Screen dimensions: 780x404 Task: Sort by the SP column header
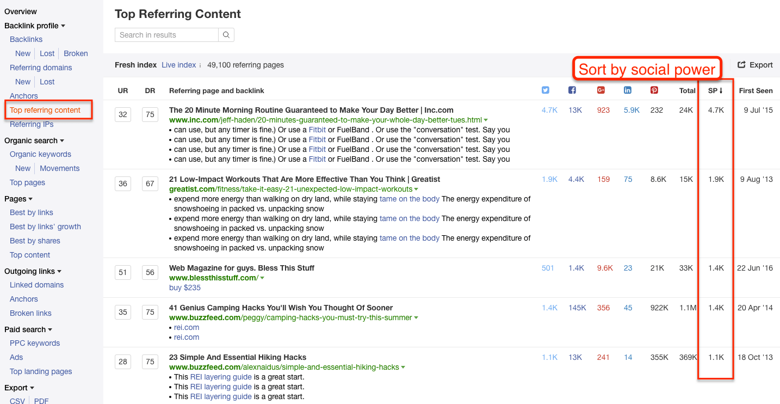point(715,91)
